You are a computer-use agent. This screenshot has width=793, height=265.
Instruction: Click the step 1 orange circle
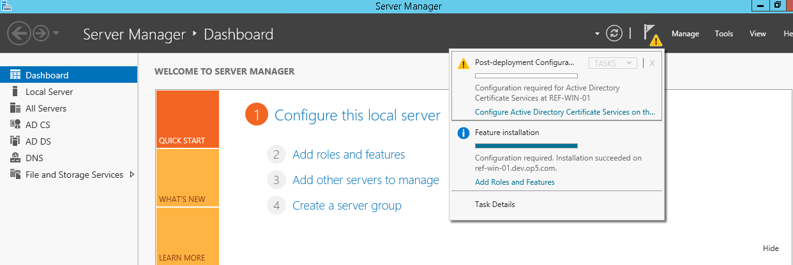[x=257, y=115]
